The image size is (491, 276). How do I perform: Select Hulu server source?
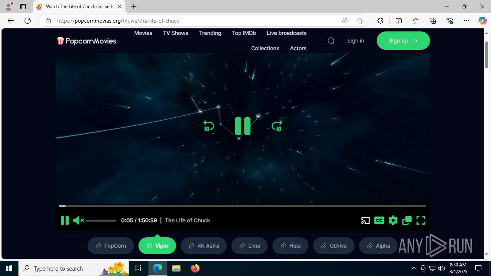290,246
